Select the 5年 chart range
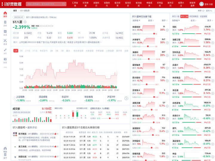The width and height of the screenshot is (215, 161). (x=62, y=51)
